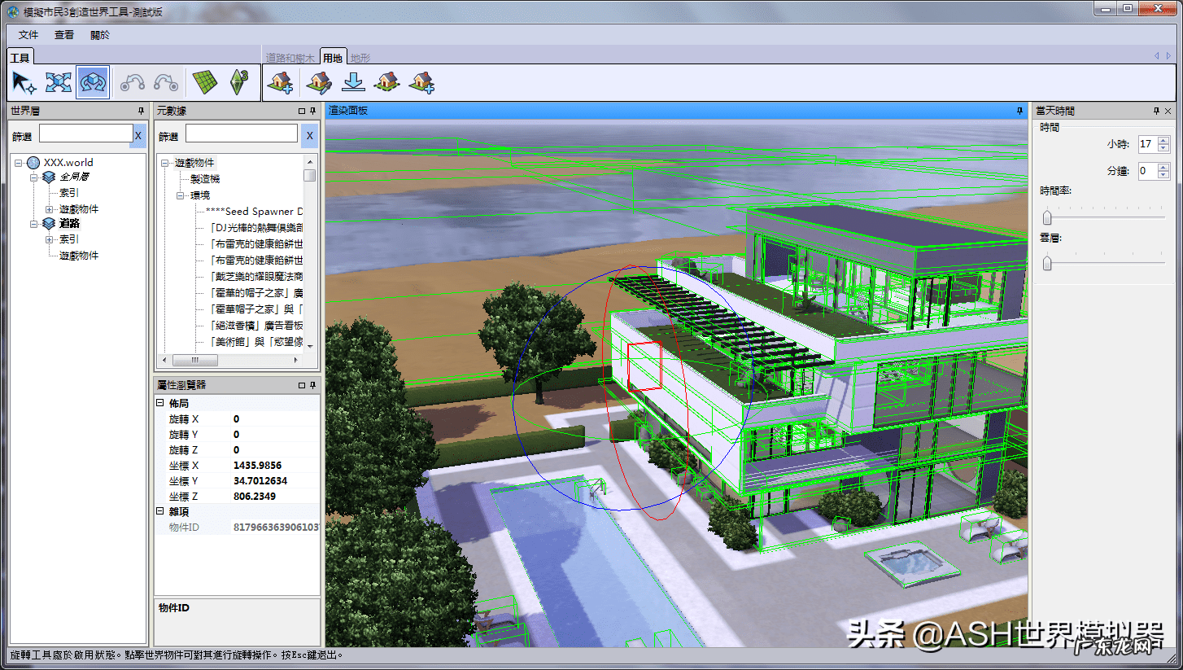
Task: Collapse the 環境 node in metadata tree
Action: [x=181, y=196]
